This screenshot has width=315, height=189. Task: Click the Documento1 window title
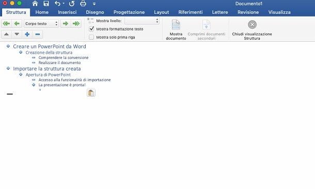pos(249,4)
